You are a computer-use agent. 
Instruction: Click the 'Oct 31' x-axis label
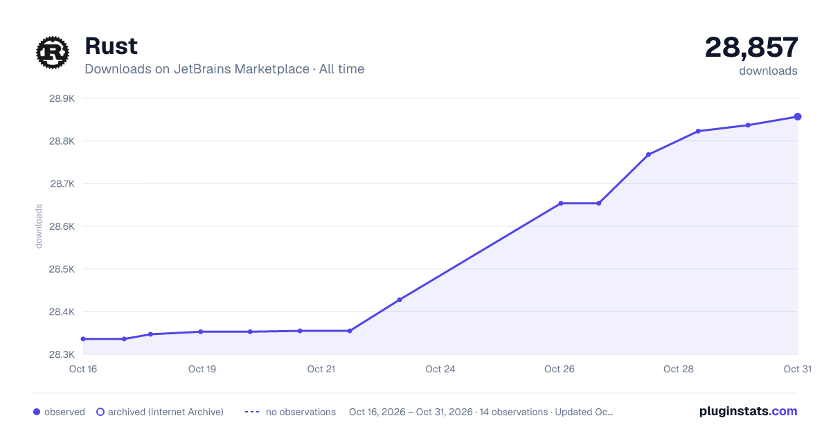tap(797, 369)
